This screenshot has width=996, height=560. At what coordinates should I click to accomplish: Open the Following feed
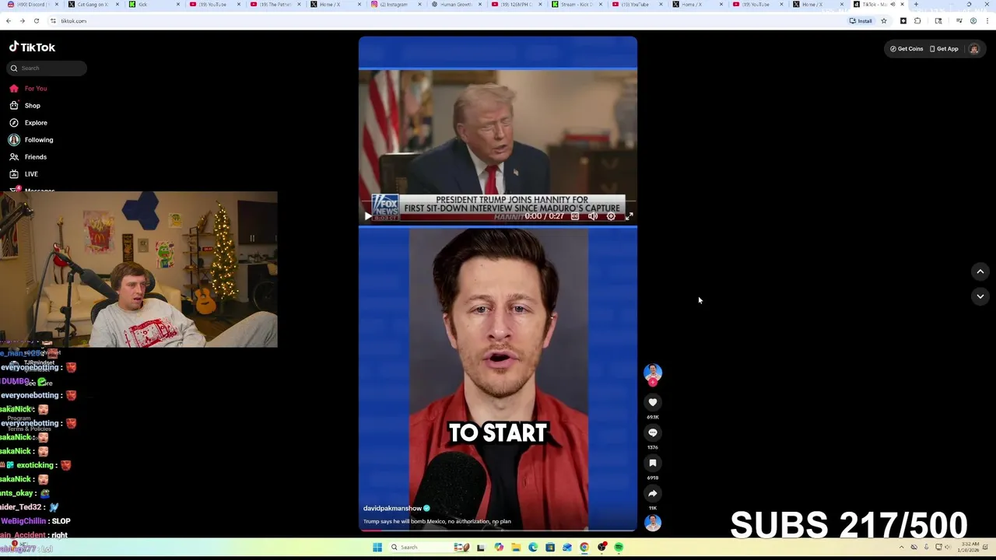point(31,140)
